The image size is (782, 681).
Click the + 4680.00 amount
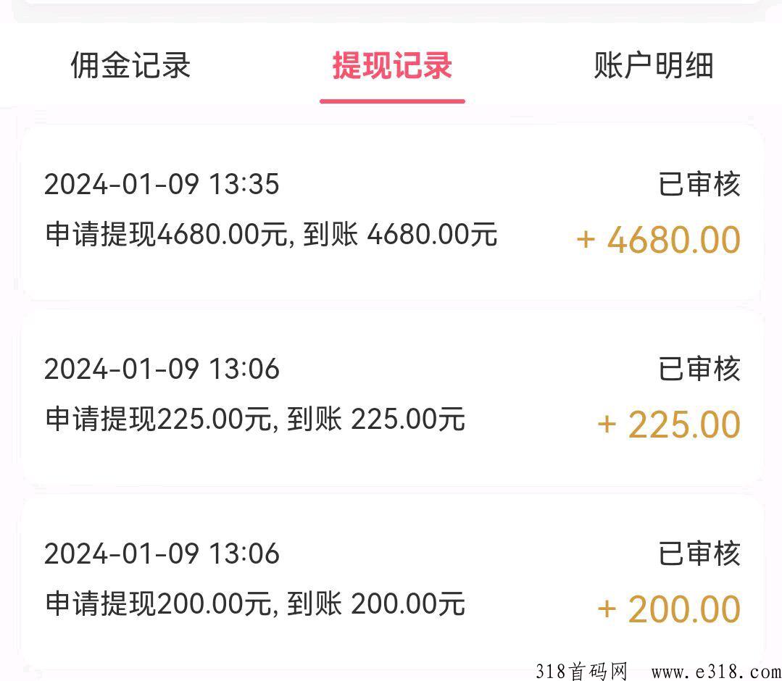tap(659, 240)
